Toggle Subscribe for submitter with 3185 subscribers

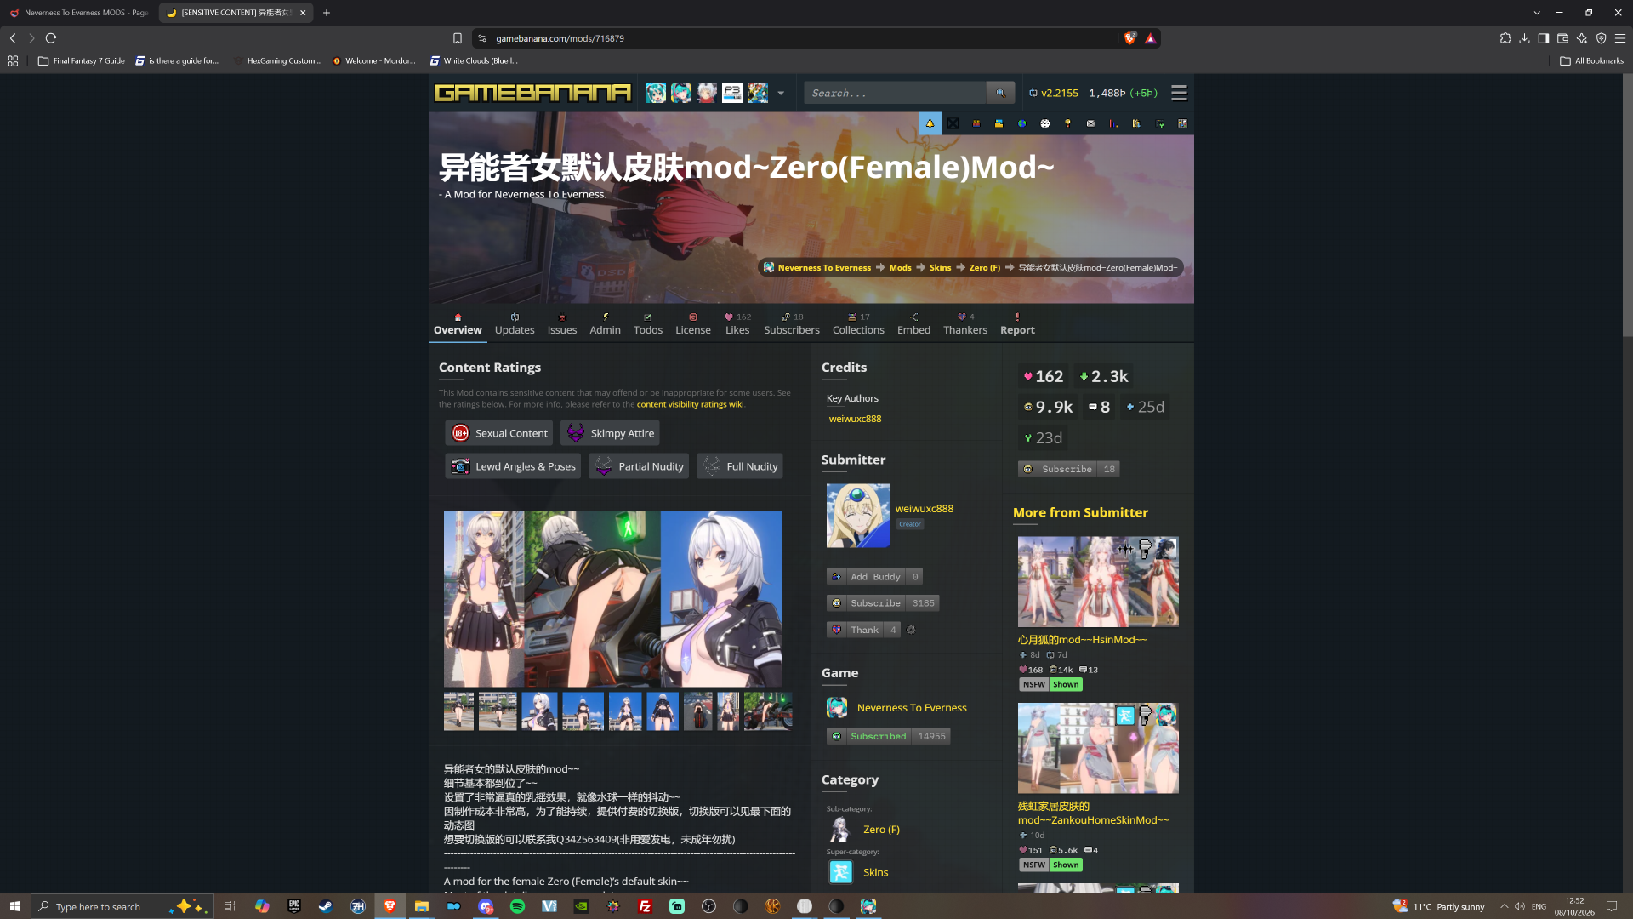(x=882, y=603)
